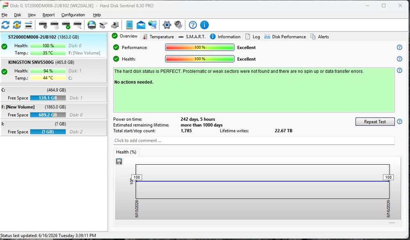Image resolution: width=410 pixels, height=240 pixels.
Task: Open the Disk menu
Action: pyautogui.click(x=18, y=15)
